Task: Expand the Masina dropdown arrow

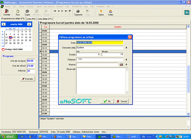Action: [126, 65]
